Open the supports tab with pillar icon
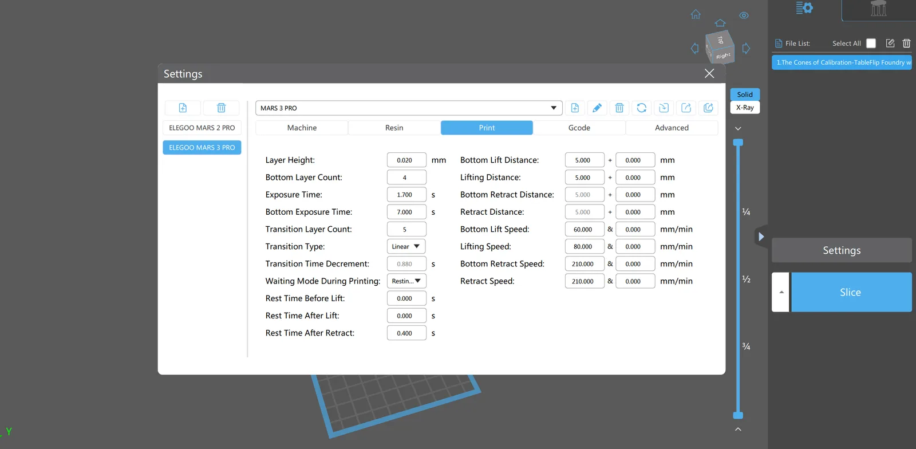This screenshot has width=916, height=449. 878,9
